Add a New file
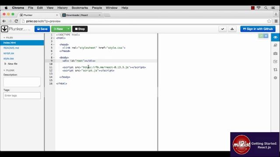 (x=11, y=64)
